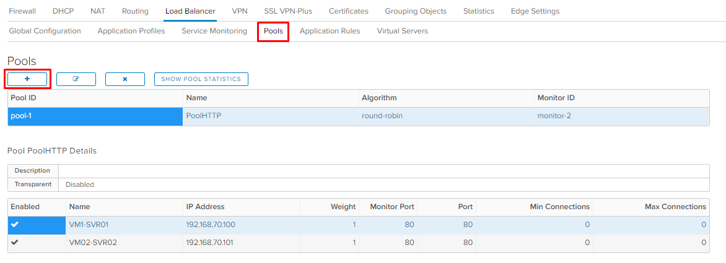This screenshot has width=726, height=263.
Task: Click the round-robin algorithm cell
Action: [447, 116]
